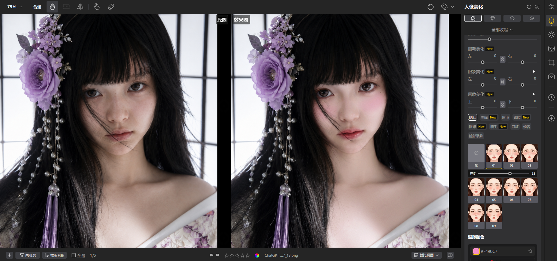The image size is (557, 261).
Task: Click the 未篩選 filter button
Action: (x=28, y=255)
